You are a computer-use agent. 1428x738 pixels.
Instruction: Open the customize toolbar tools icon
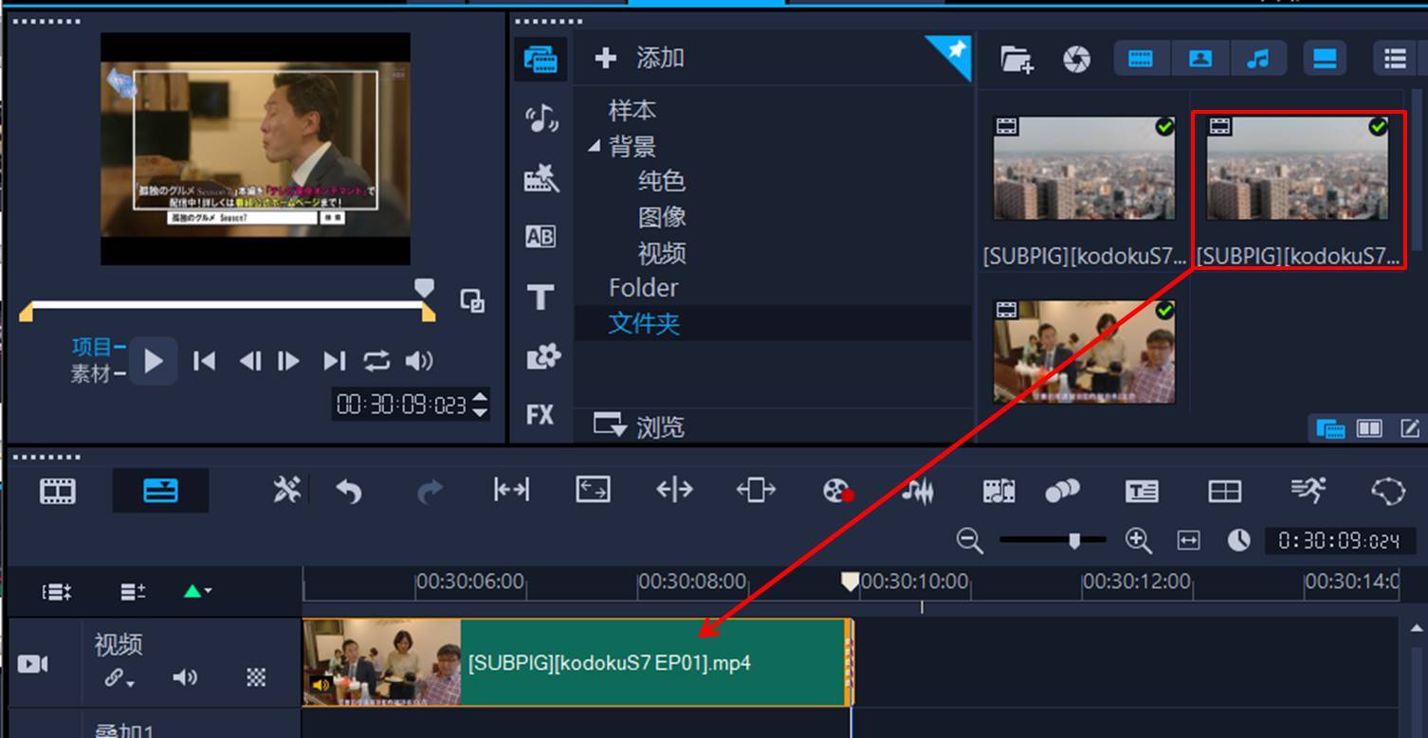tap(286, 490)
